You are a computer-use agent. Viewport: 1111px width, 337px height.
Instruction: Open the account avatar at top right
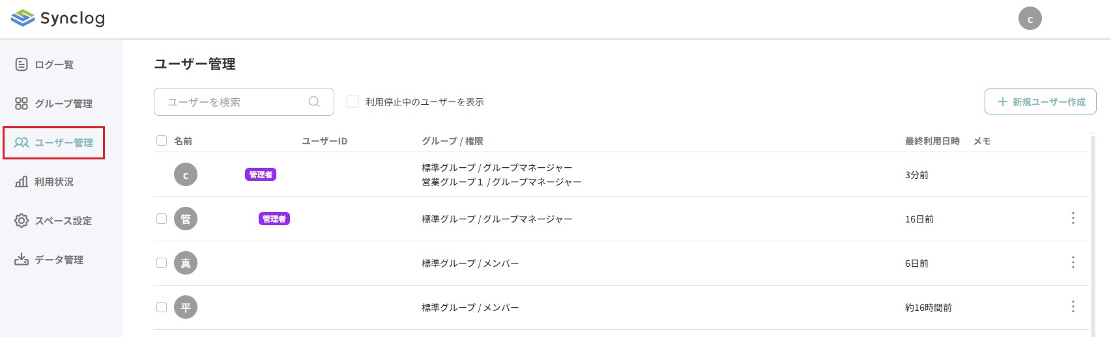tap(1030, 19)
